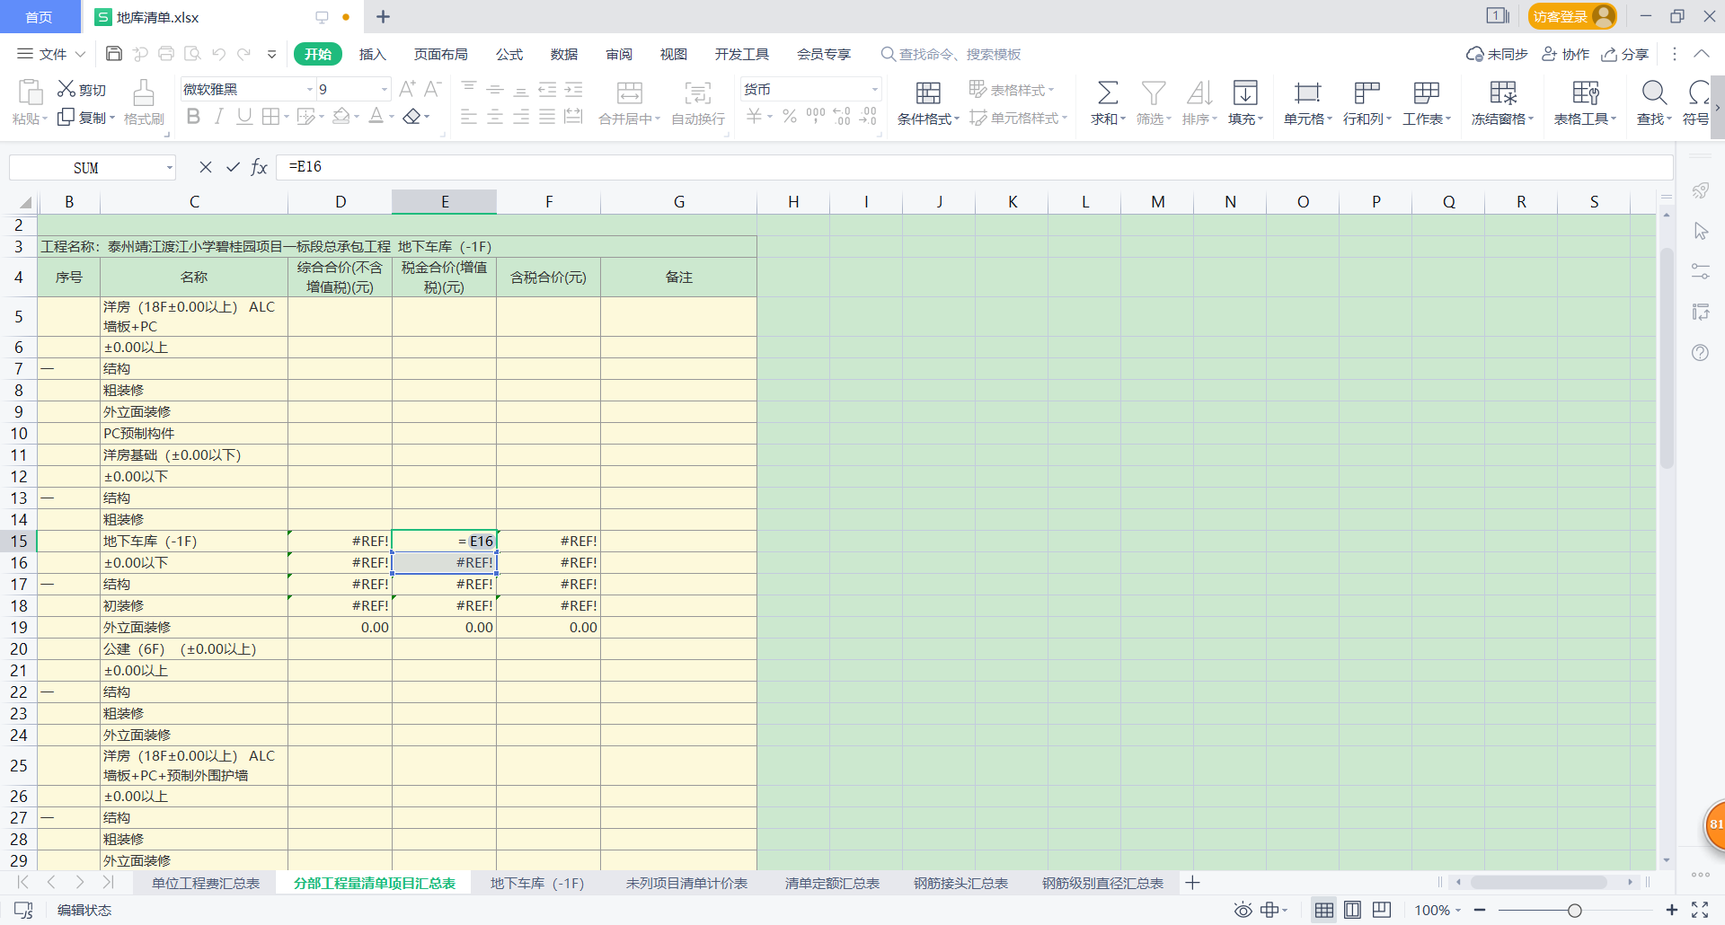Click the Merge and Center (合并居中) icon
Screen dimensions: 1725x925
630,92
